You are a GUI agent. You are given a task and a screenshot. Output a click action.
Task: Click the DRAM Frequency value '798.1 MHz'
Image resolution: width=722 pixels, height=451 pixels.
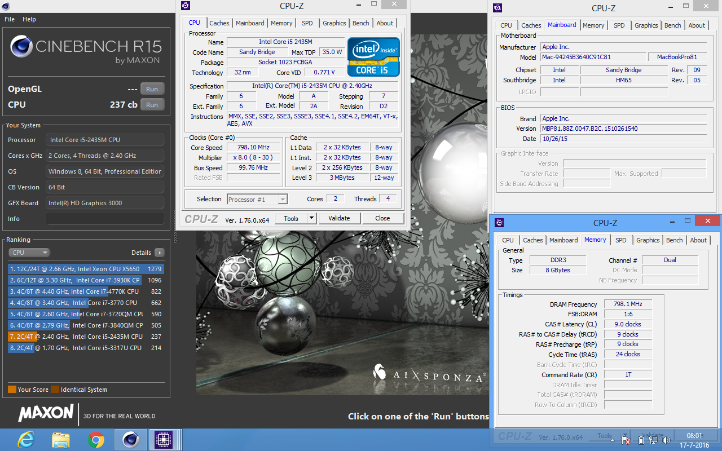coord(628,304)
